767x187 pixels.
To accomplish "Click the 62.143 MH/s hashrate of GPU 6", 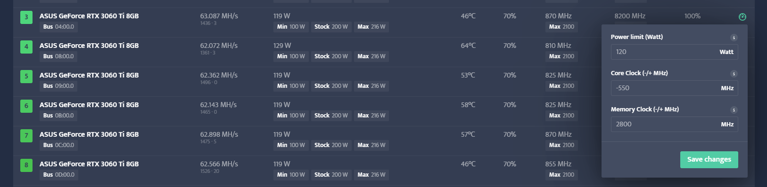I will pos(218,105).
